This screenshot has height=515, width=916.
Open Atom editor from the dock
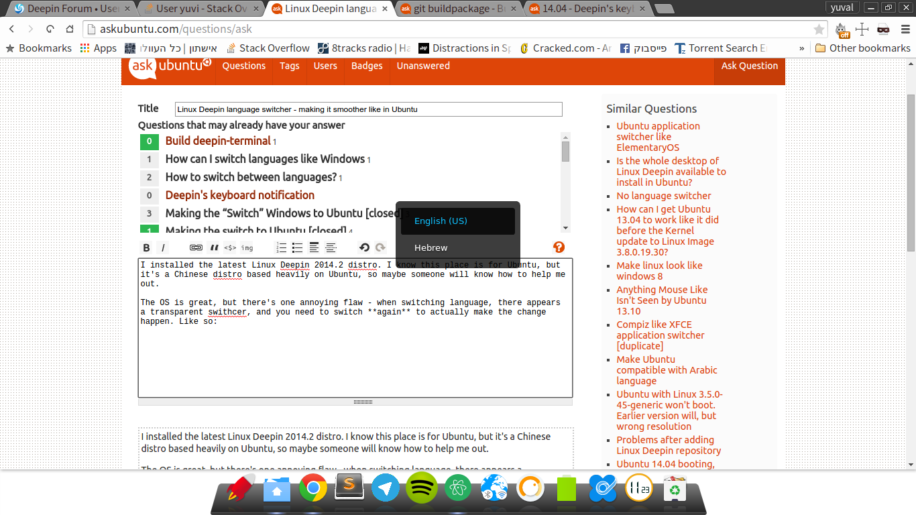(x=458, y=488)
